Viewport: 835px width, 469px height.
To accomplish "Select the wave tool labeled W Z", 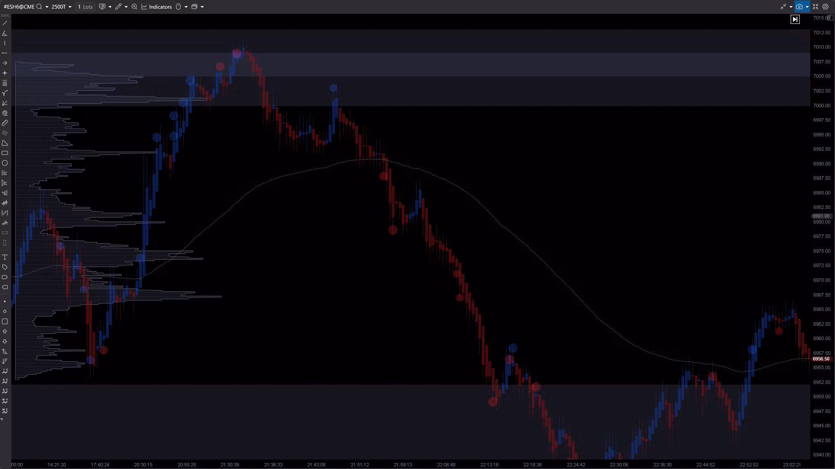I will point(5,411).
